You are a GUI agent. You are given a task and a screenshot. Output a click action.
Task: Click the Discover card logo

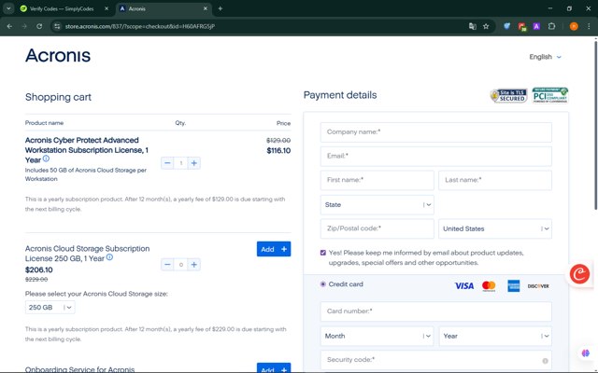coord(538,286)
